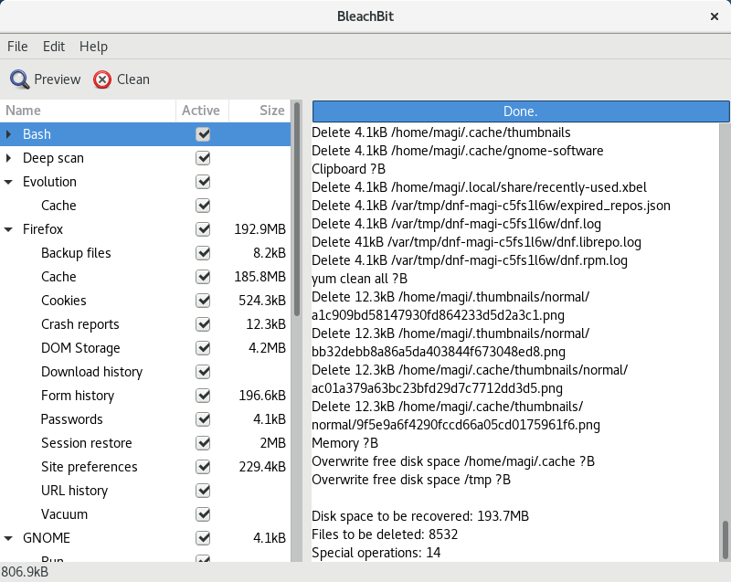Click the cleaner list vertical scrollbar
This screenshot has width=731, height=582.
297,209
